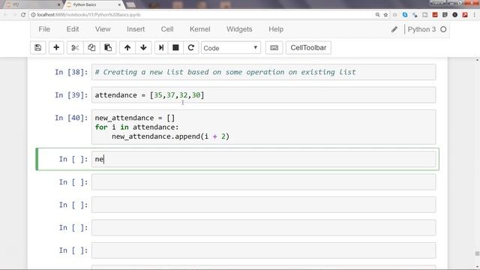Insert a cell below with plus icon
The width and height of the screenshot is (480, 270).
[x=56, y=48]
